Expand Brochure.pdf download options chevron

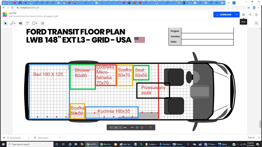pos(60,138)
